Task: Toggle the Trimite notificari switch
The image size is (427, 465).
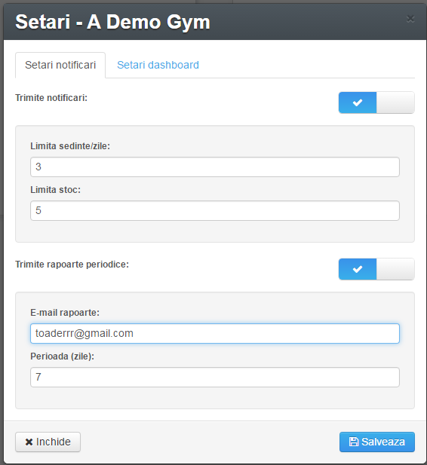Action: point(376,102)
